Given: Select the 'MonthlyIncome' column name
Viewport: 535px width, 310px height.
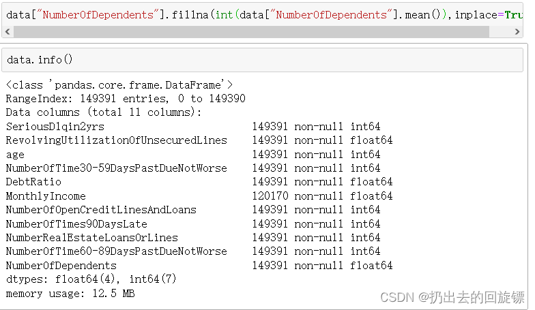Looking at the screenshot, I should [46, 196].
